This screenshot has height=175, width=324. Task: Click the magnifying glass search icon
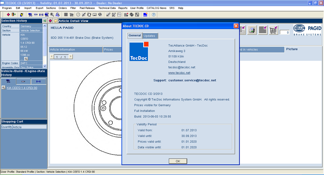(52, 14)
